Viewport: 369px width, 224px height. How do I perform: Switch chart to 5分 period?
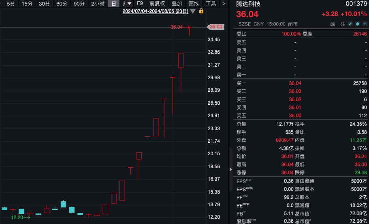click(11, 4)
